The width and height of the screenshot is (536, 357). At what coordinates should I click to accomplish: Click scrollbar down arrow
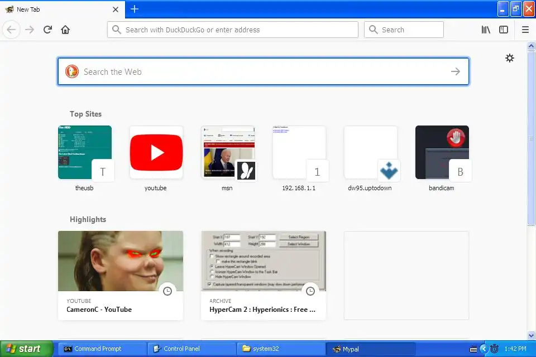point(531,335)
